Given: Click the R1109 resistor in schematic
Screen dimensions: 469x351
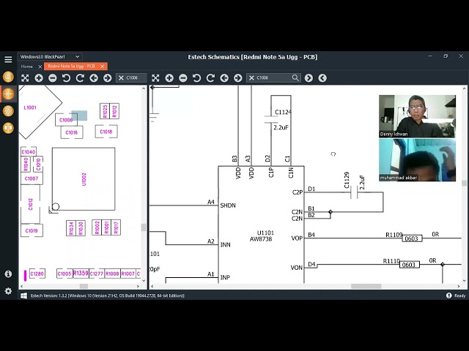Looking at the screenshot, I should click(412, 238).
